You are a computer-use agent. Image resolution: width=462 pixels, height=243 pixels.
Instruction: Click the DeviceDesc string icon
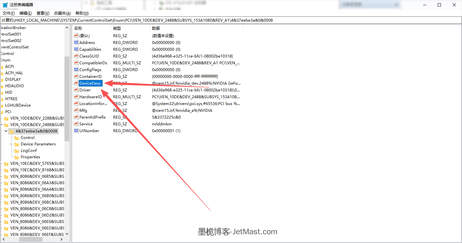pyautogui.click(x=76, y=83)
